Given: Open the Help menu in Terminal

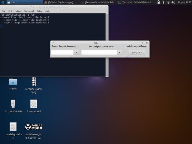Looking at the screenshot, I should point(47,11).
